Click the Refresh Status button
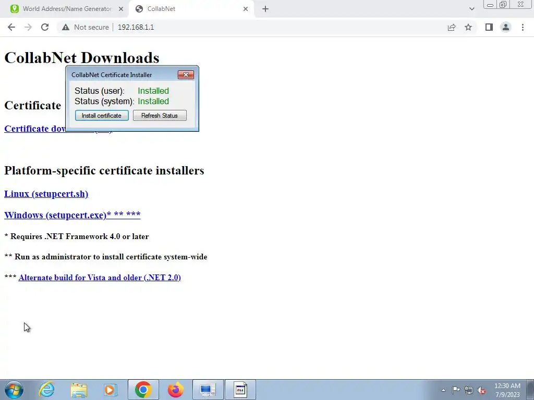Viewport: 534px width, 400px height. [160, 116]
